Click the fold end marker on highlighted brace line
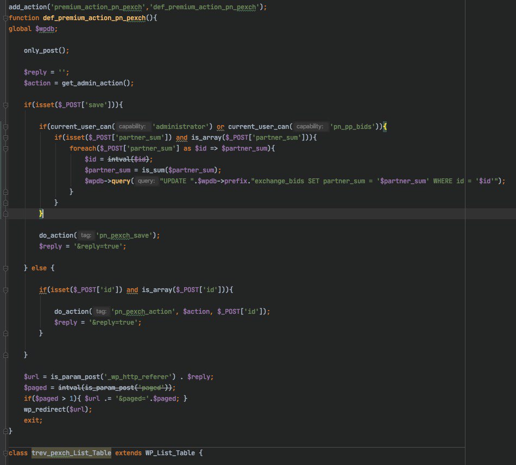This screenshot has width=516, height=465. click(x=5, y=214)
